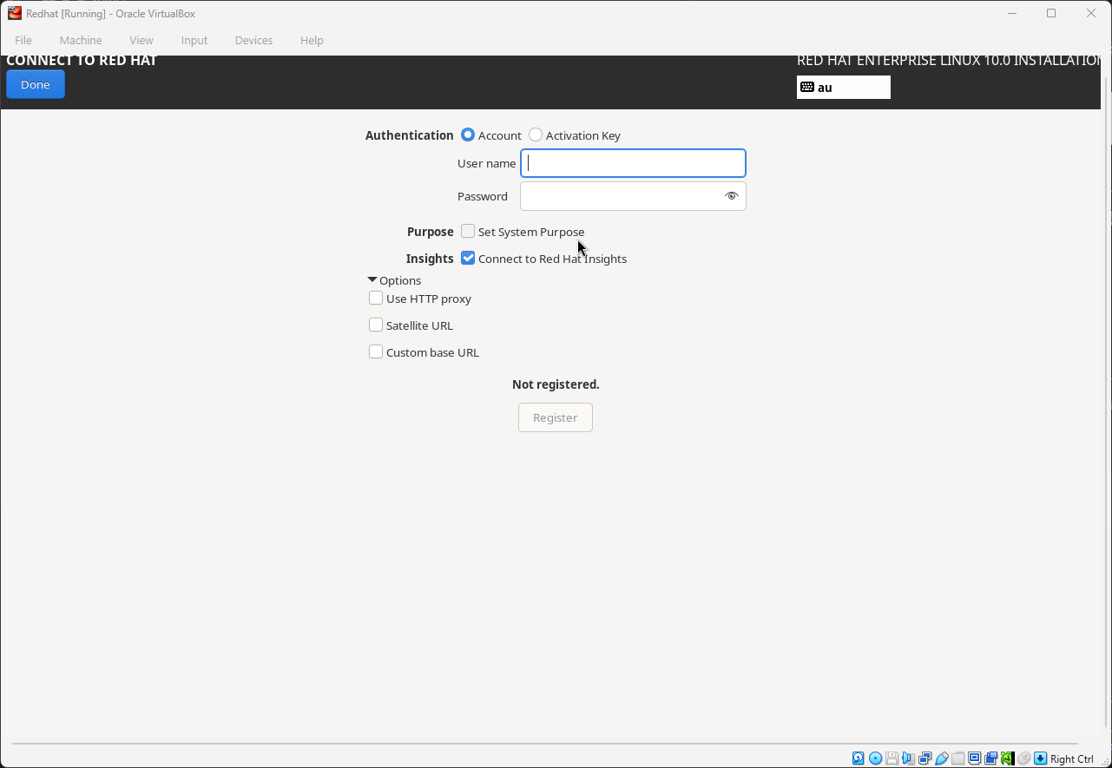Open the keyboard layout selector showing au
Screen dimensions: 1112x768
coord(843,87)
